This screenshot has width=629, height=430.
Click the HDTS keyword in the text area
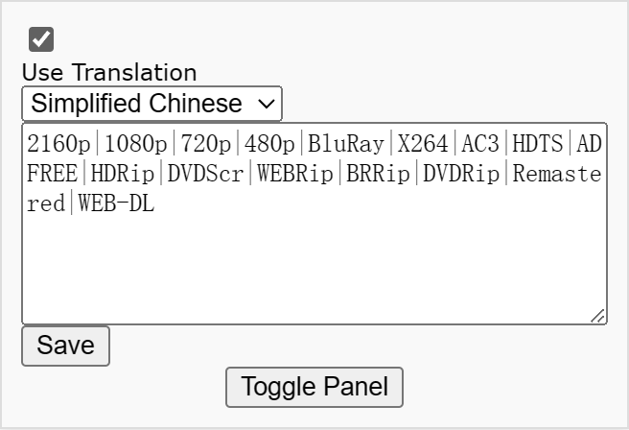pyautogui.click(x=538, y=144)
